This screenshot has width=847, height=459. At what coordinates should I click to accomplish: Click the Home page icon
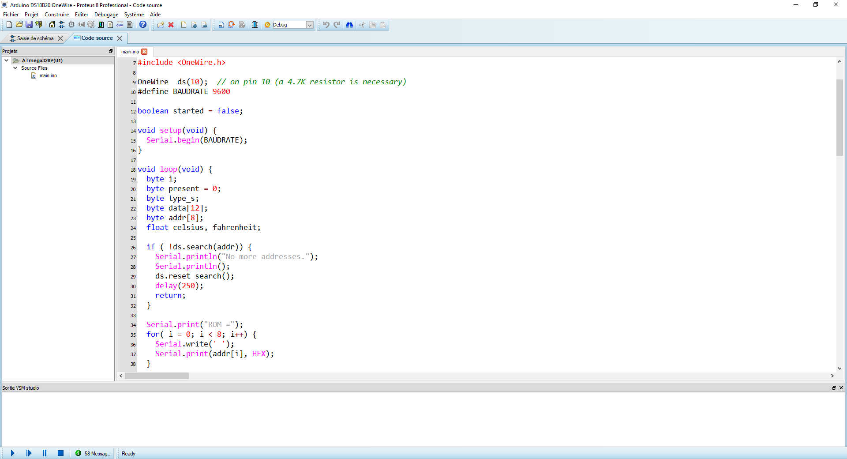(52, 25)
